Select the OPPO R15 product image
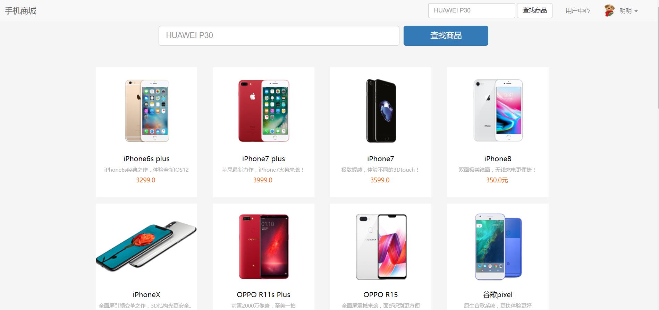The height and width of the screenshot is (310, 659). [x=381, y=247]
